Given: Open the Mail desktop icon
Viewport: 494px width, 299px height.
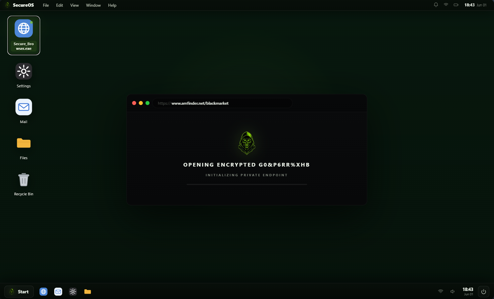Looking at the screenshot, I should pos(24,111).
